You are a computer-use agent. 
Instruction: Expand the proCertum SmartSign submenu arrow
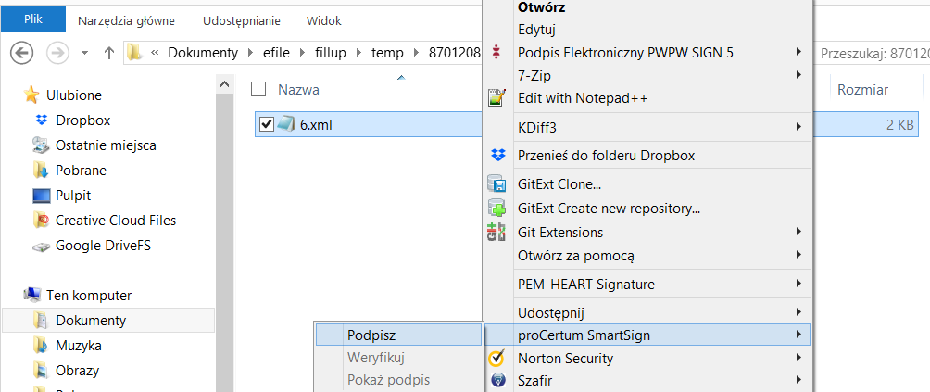(798, 335)
